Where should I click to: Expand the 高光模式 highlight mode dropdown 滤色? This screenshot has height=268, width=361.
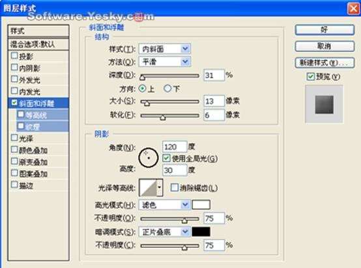(x=164, y=204)
